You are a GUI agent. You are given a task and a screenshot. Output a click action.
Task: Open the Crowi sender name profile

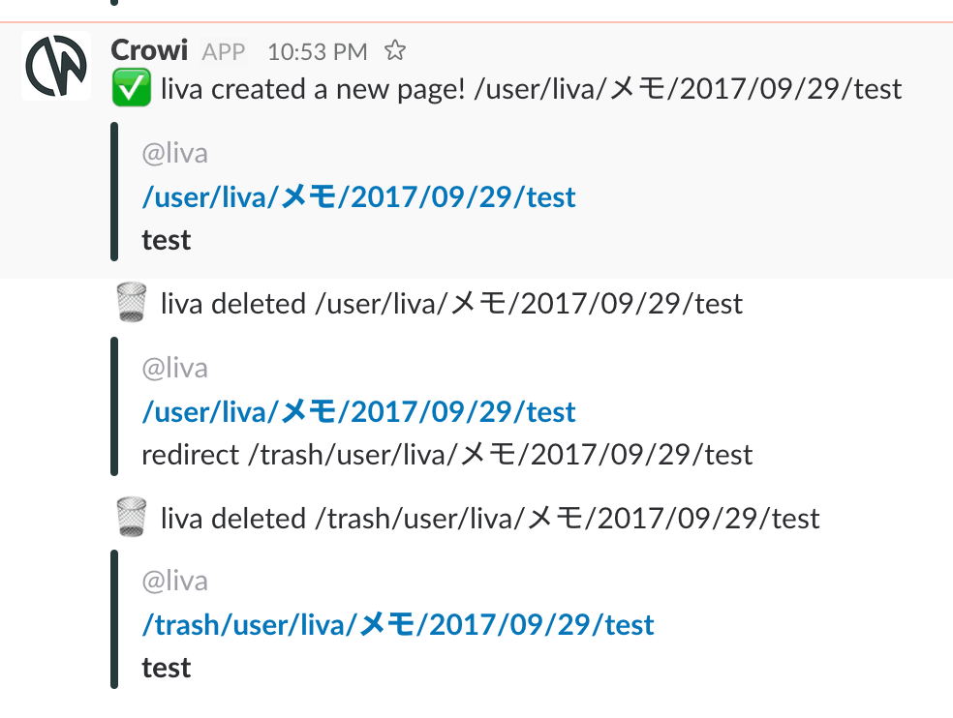[x=149, y=50]
